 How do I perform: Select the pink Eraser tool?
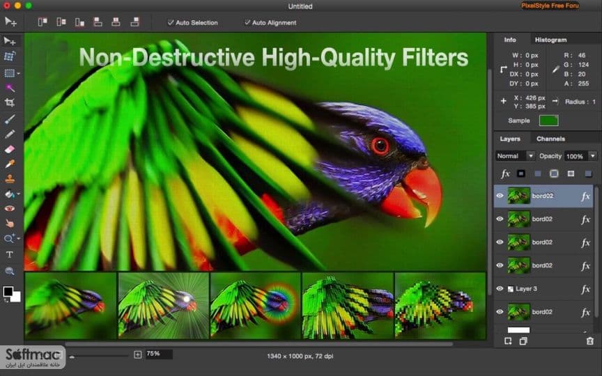(10, 149)
